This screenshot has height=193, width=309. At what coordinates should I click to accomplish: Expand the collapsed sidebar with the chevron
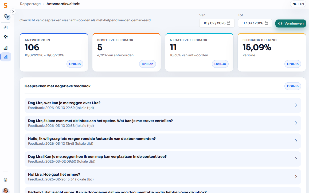pyautogui.click(x=13, y=12)
